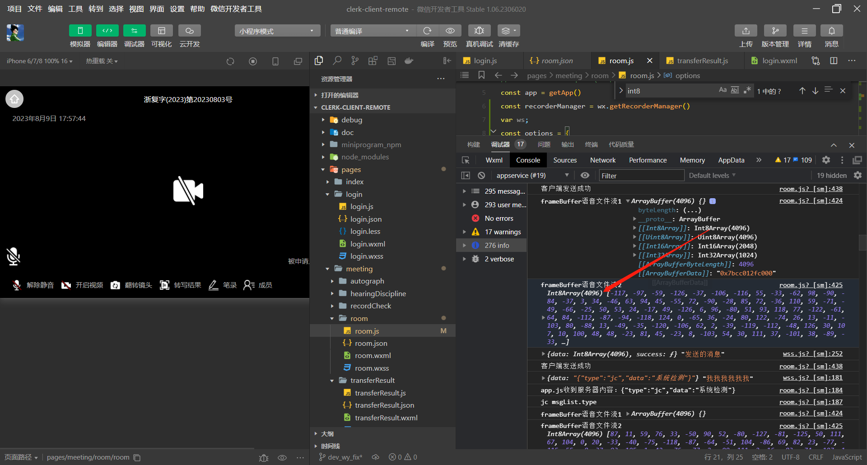Viewport: 867px width, 465px height.
Task: Open devtools settings gear
Action: coord(826,160)
